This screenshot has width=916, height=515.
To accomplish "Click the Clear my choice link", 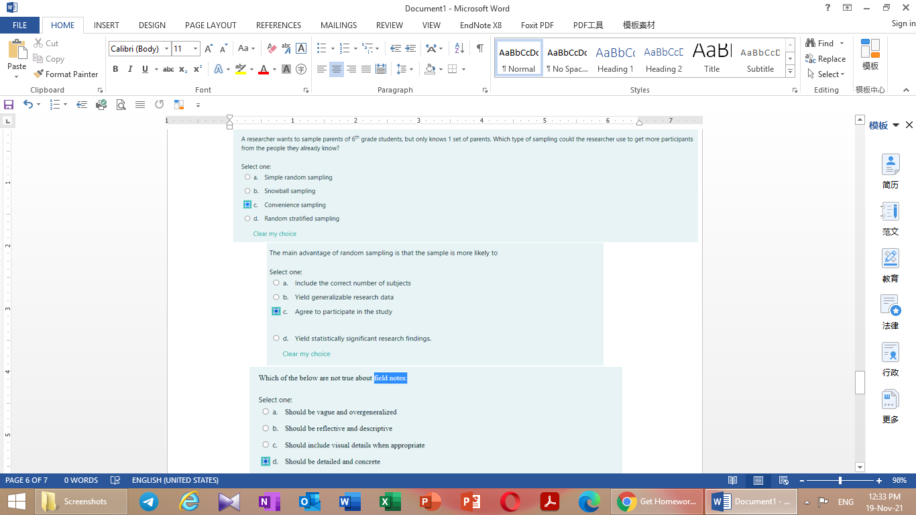I will pos(275,233).
